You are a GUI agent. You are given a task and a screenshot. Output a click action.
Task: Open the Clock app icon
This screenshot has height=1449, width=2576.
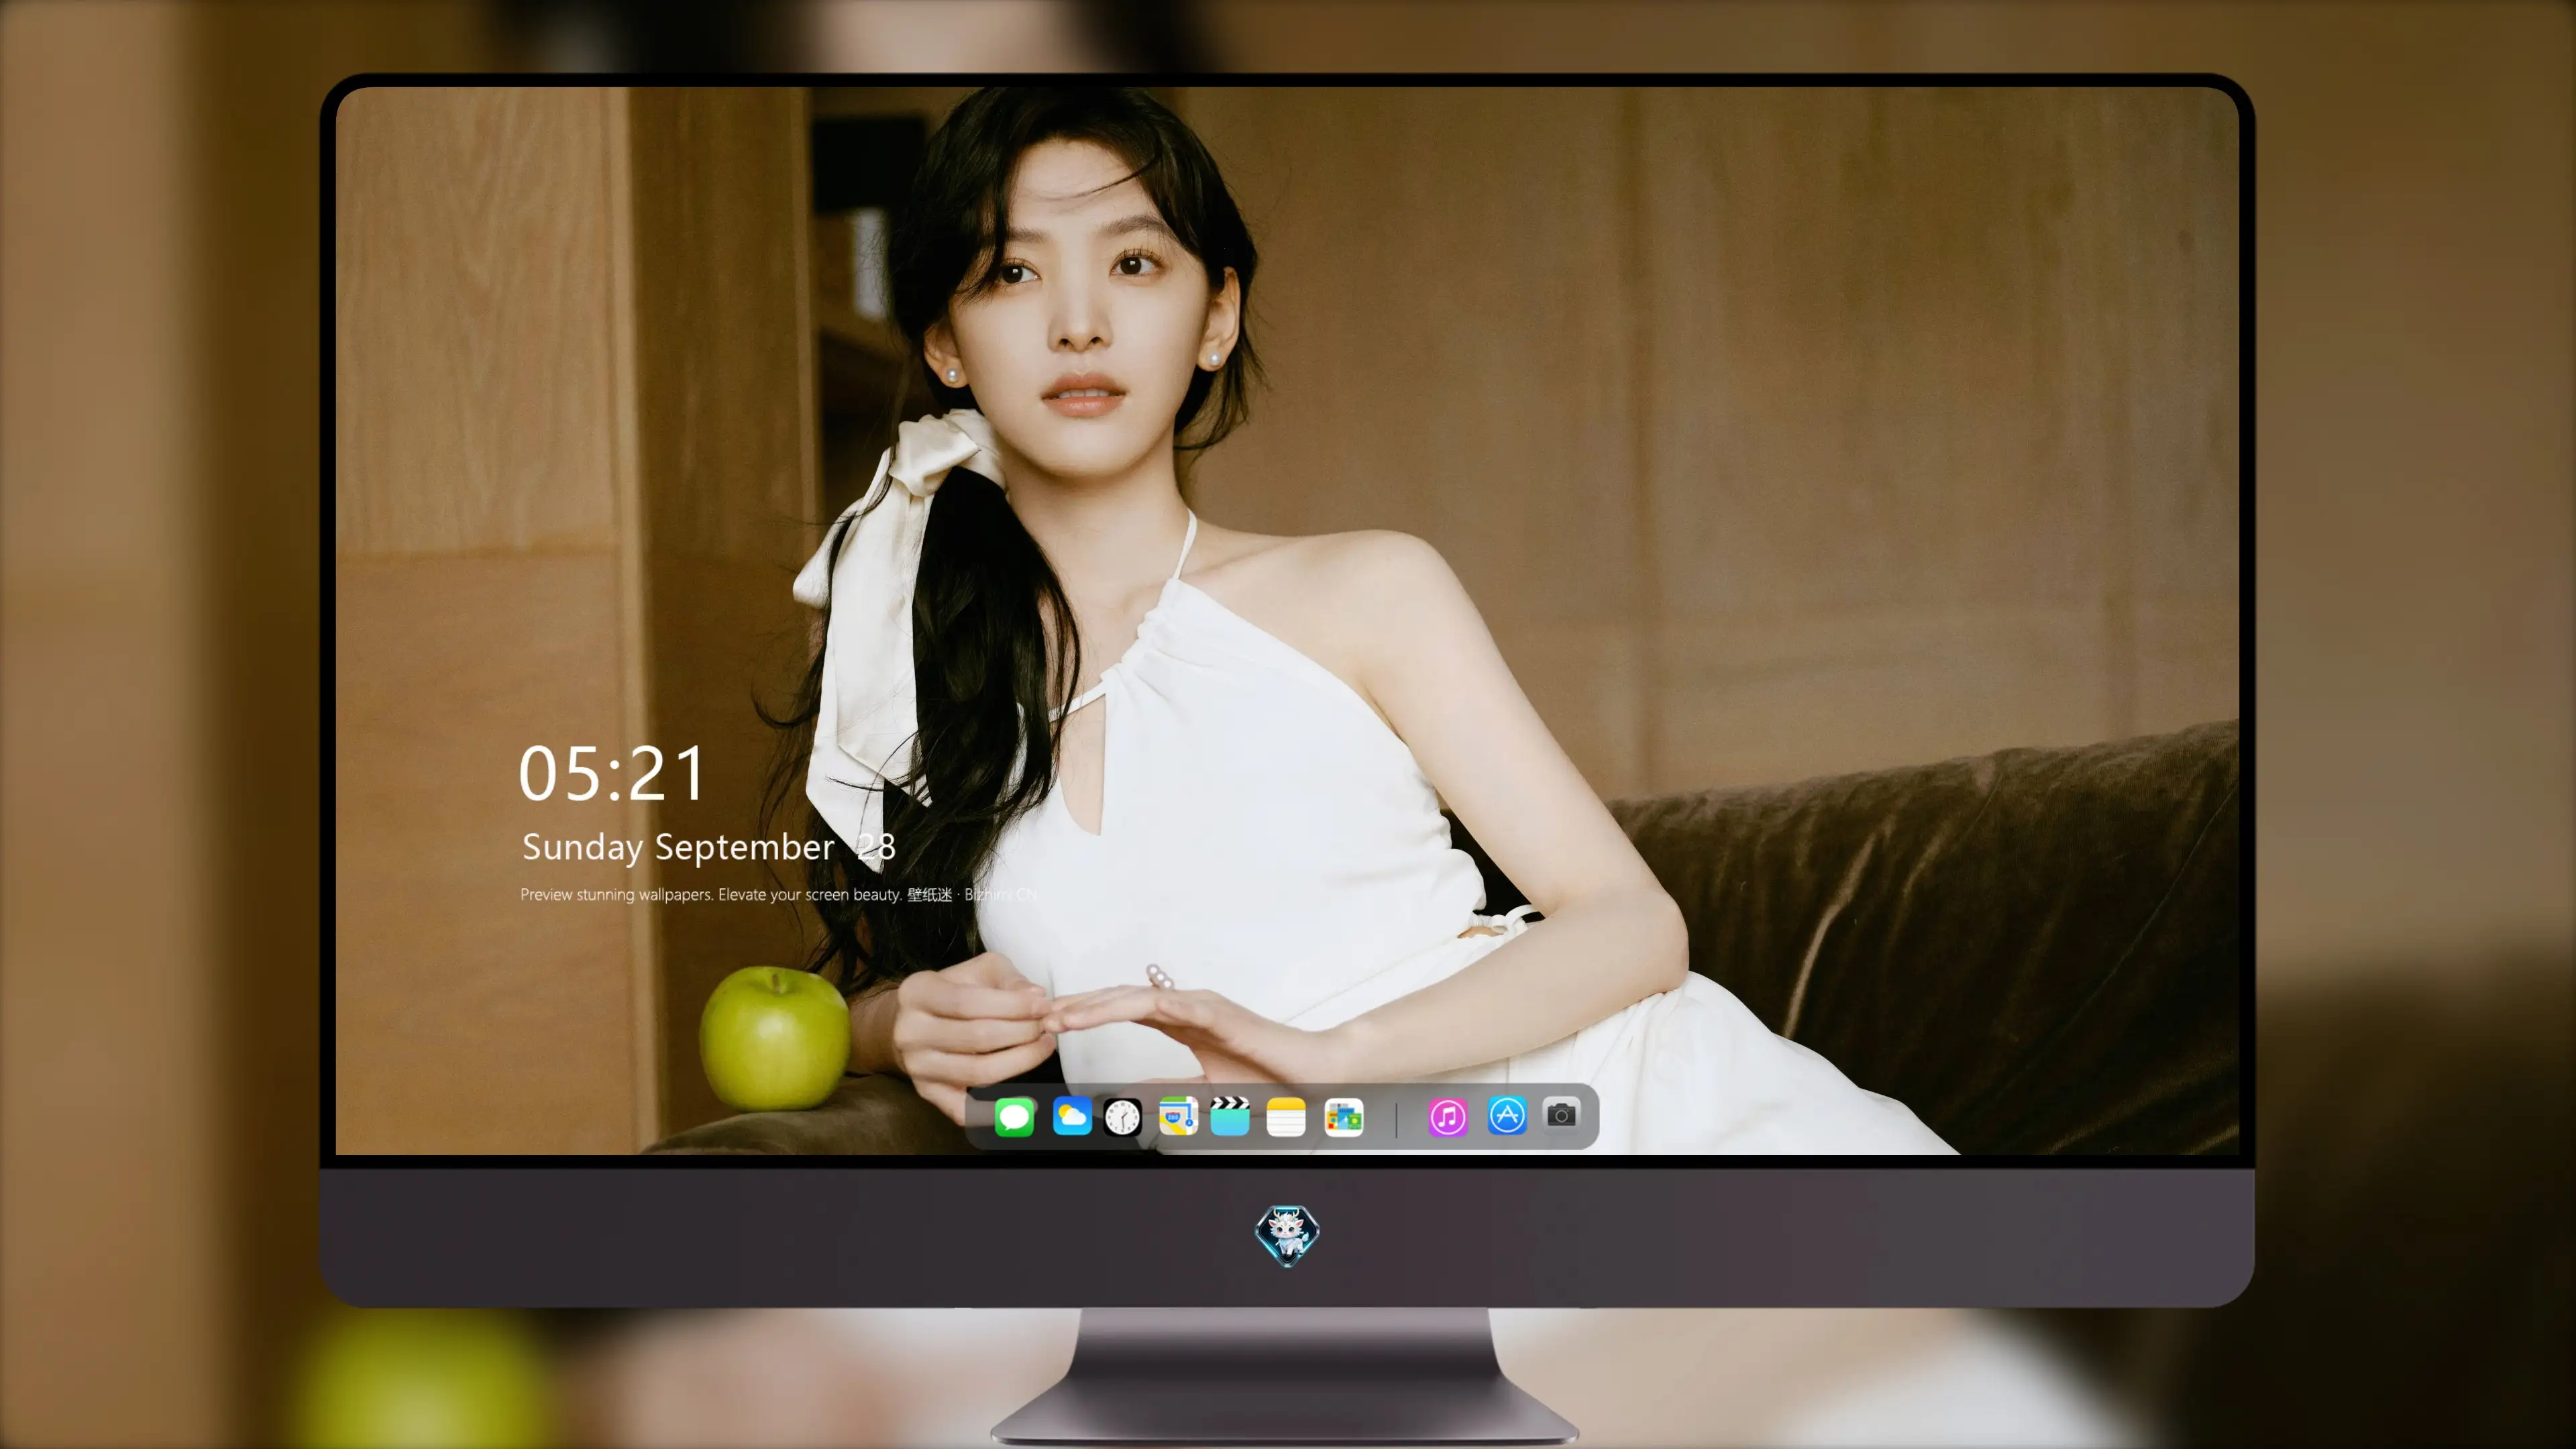(1122, 1117)
